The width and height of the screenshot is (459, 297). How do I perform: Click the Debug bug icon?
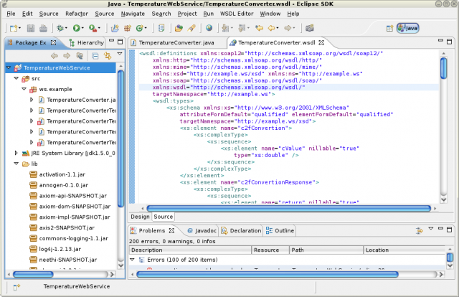pyautogui.click(x=60, y=28)
